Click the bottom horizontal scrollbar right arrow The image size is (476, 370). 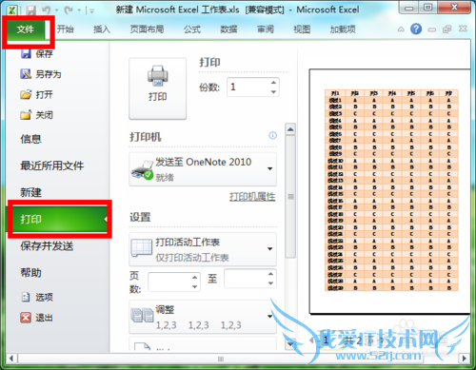465,359
